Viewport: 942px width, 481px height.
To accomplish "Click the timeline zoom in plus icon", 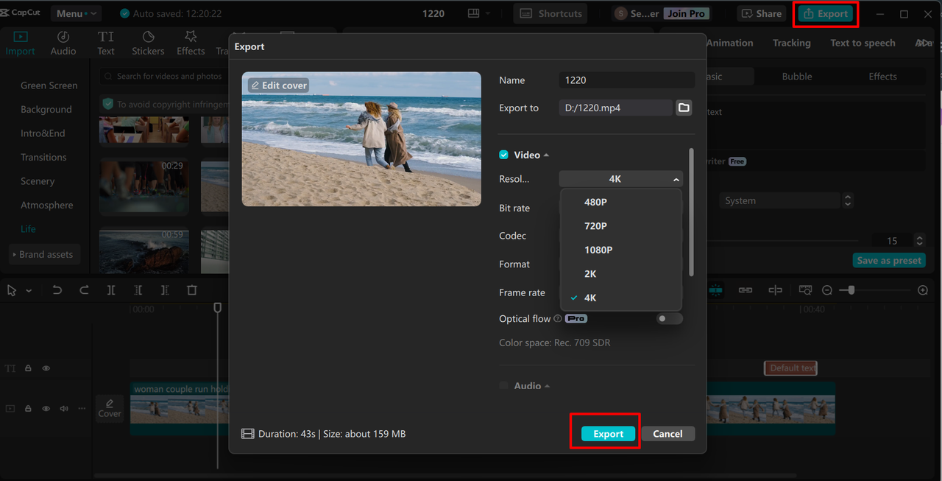I will coord(923,290).
